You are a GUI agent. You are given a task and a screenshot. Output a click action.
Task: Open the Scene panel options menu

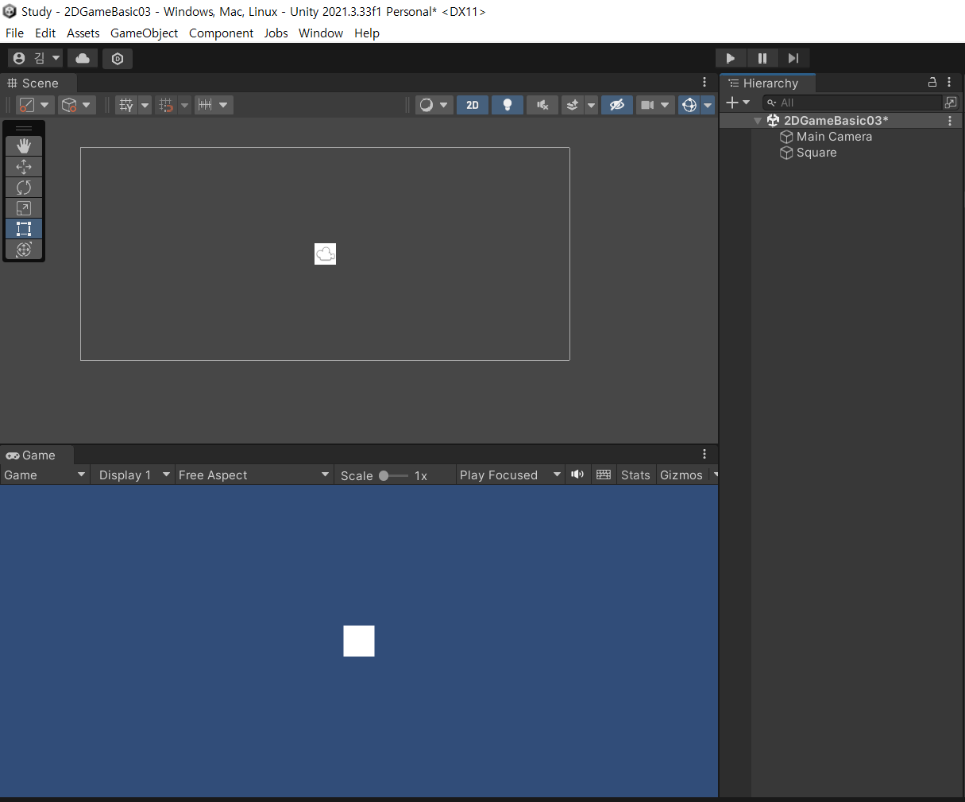click(x=704, y=83)
